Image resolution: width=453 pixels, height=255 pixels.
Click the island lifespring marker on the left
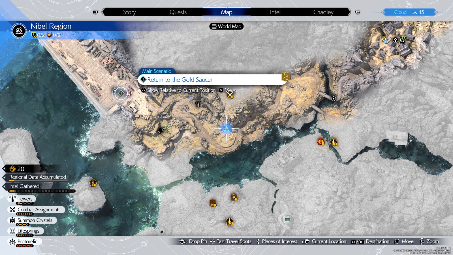pyautogui.click(x=93, y=183)
